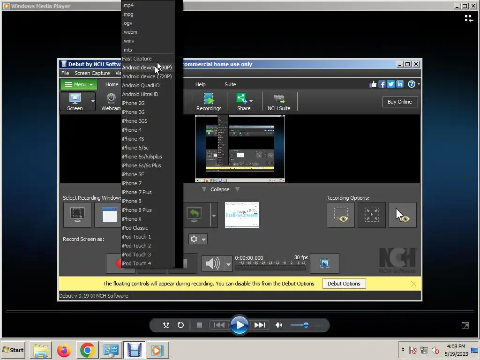Image resolution: width=480 pixels, height=360 pixels.
Task: Click the Facebook share icon
Action: (382, 84)
